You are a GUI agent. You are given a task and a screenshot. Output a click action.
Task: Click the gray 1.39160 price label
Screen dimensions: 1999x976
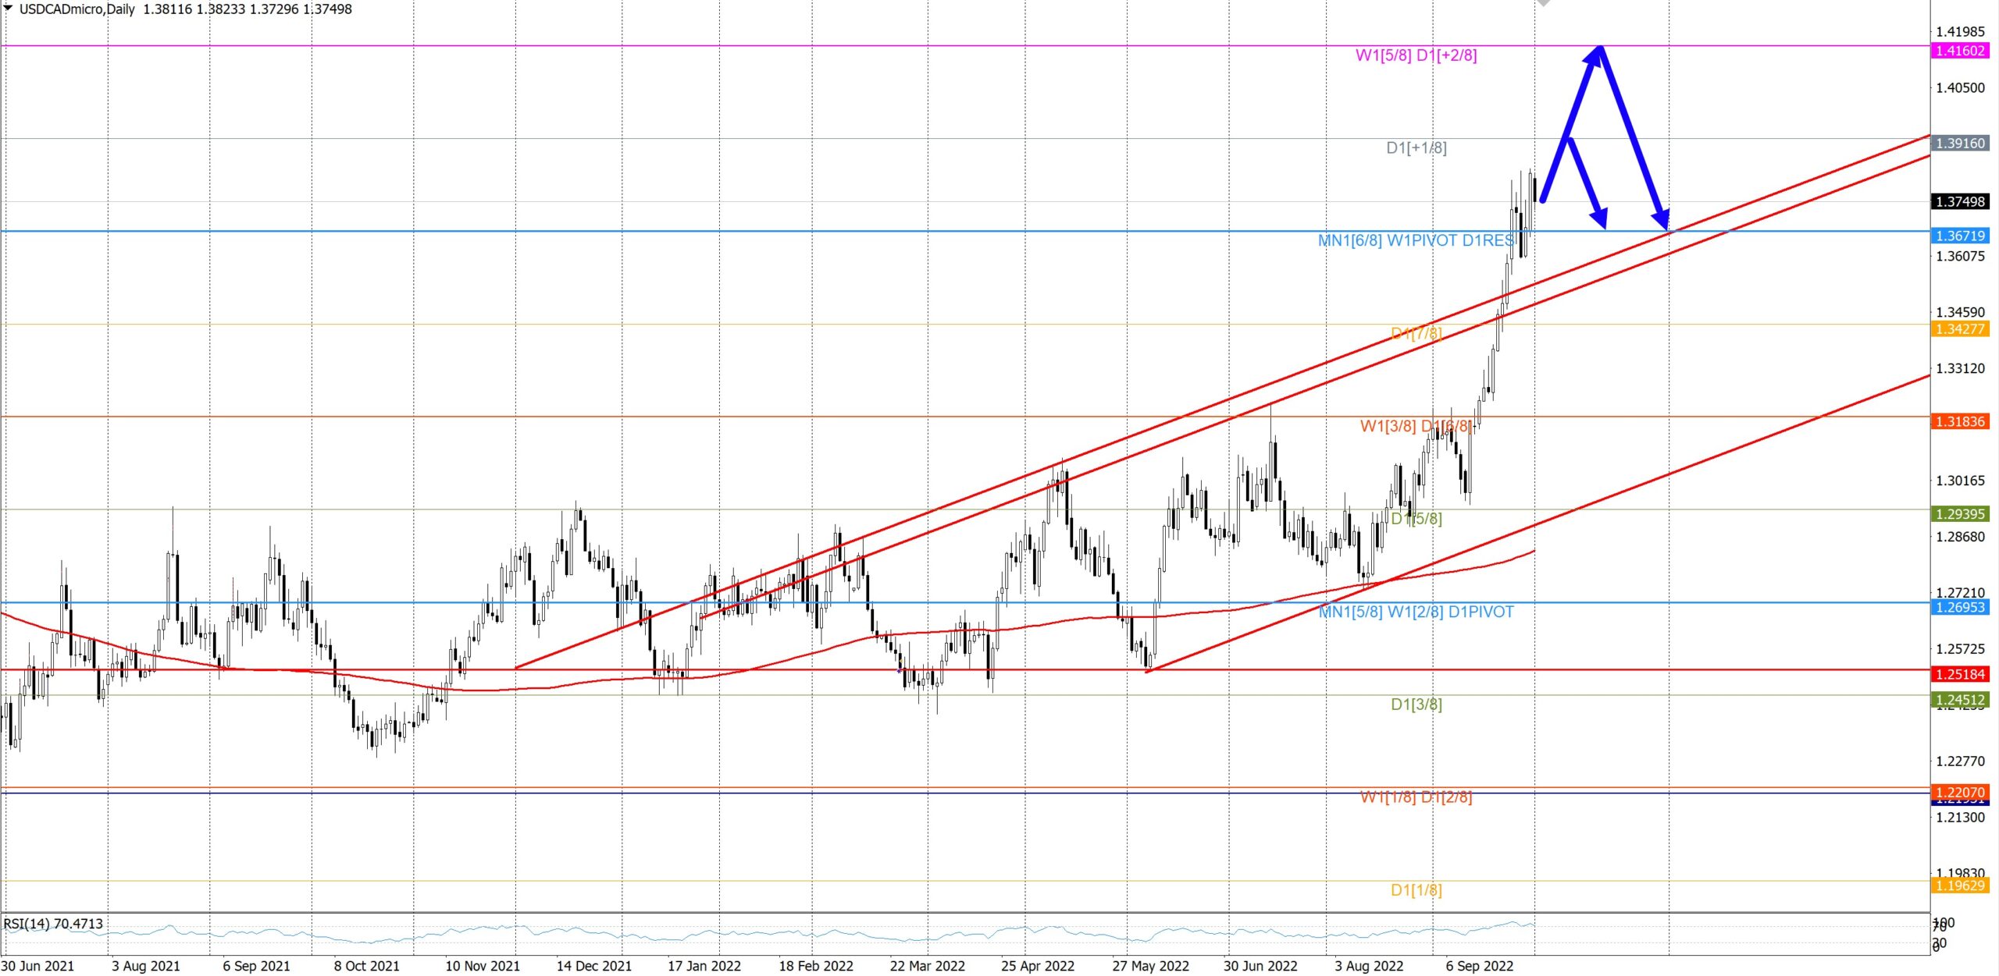click(x=1960, y=144)
